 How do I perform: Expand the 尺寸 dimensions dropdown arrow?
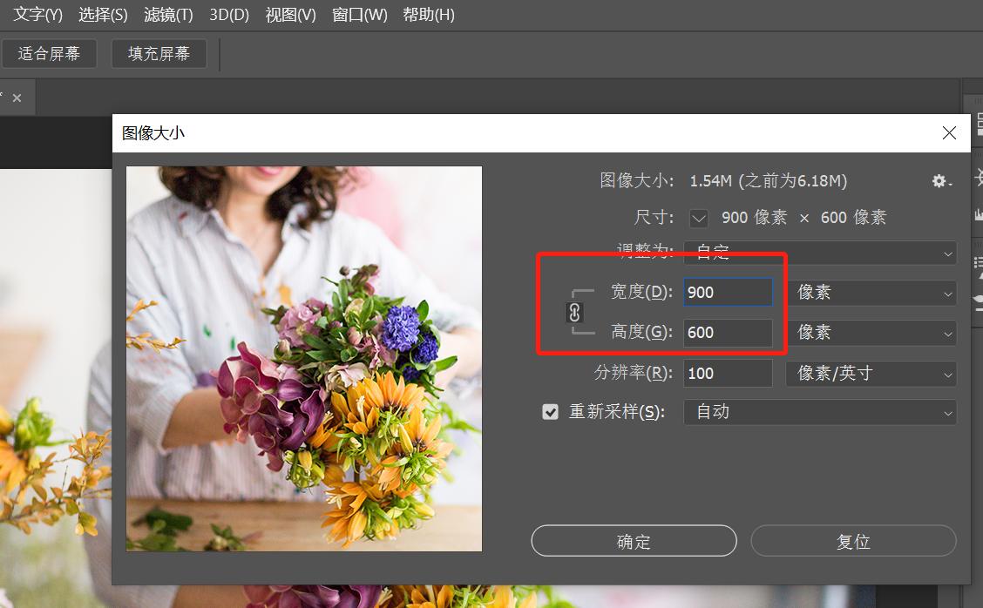pyautogui.click(x=698, y=217)
